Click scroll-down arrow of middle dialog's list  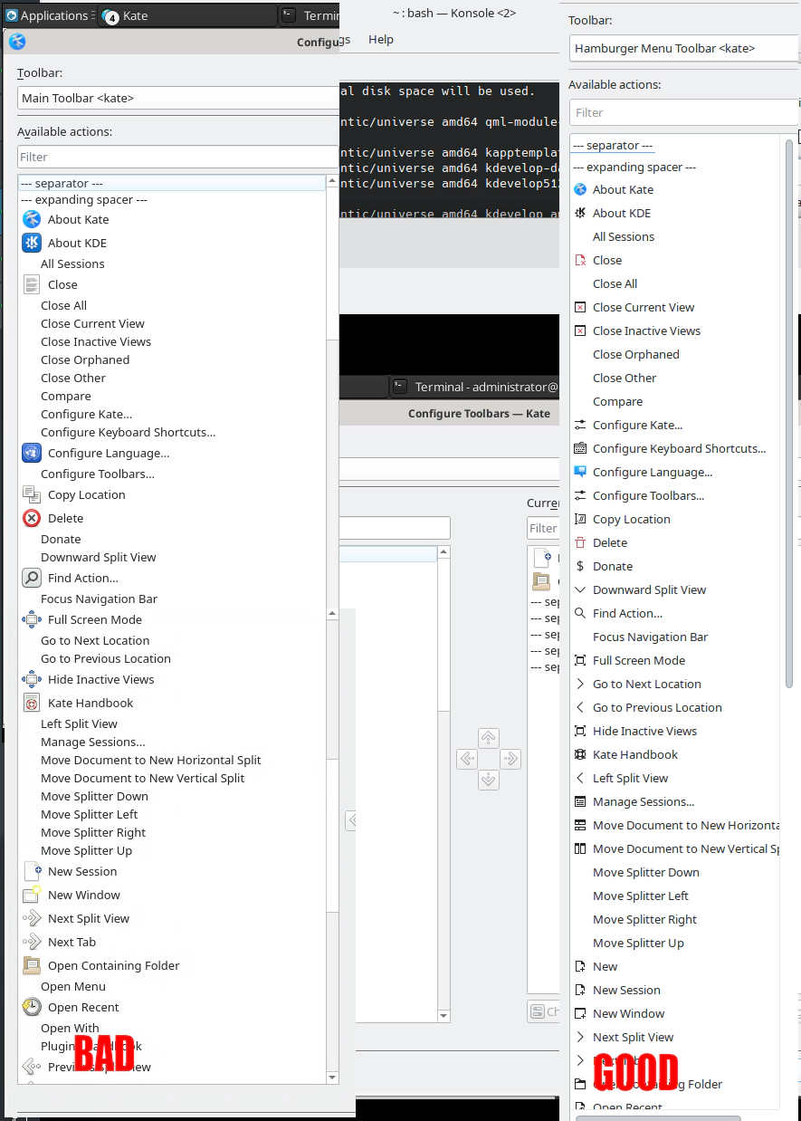tap(443, 1016)
